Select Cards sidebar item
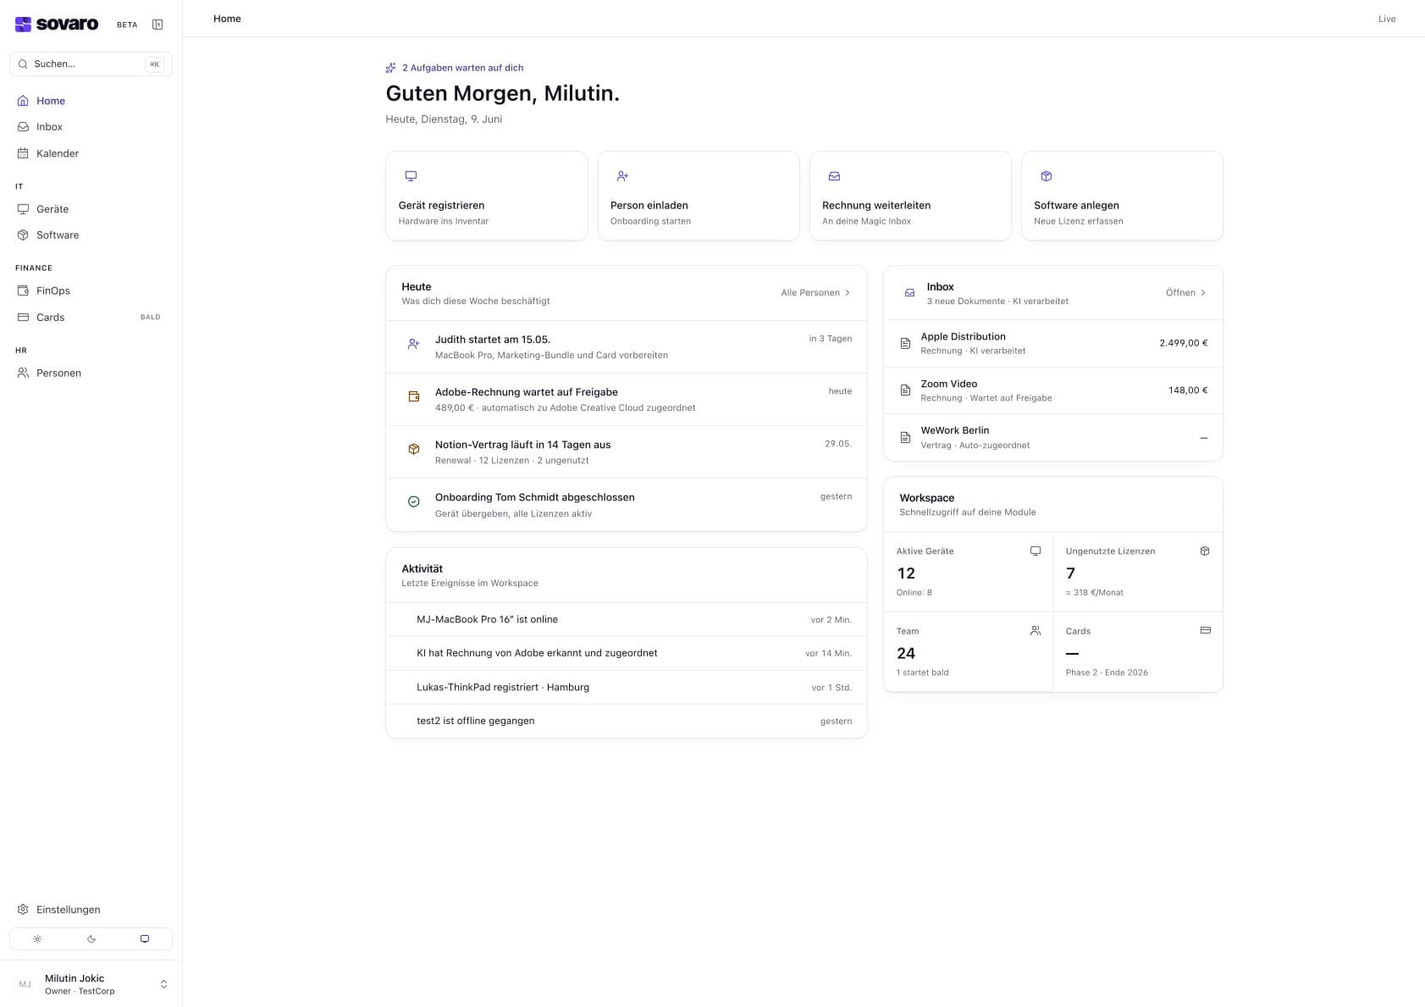Image resolution: width=1425 pixels, height=1007 pixels. pyautogui.click(x=91, y=318)
